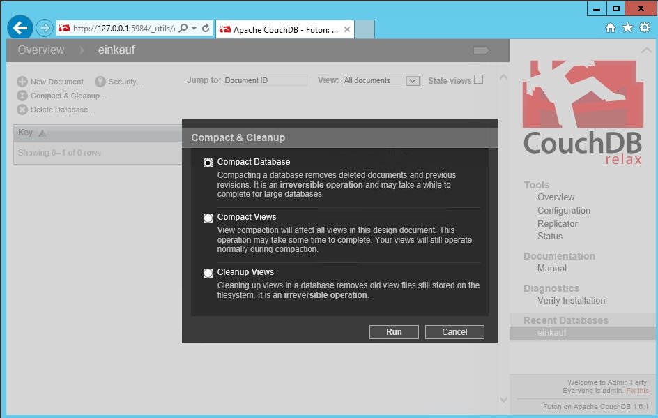Select the Compact Views radio option
Image resolution: width=658 pixels, height=418 pixels.
[x=208, y=218]
